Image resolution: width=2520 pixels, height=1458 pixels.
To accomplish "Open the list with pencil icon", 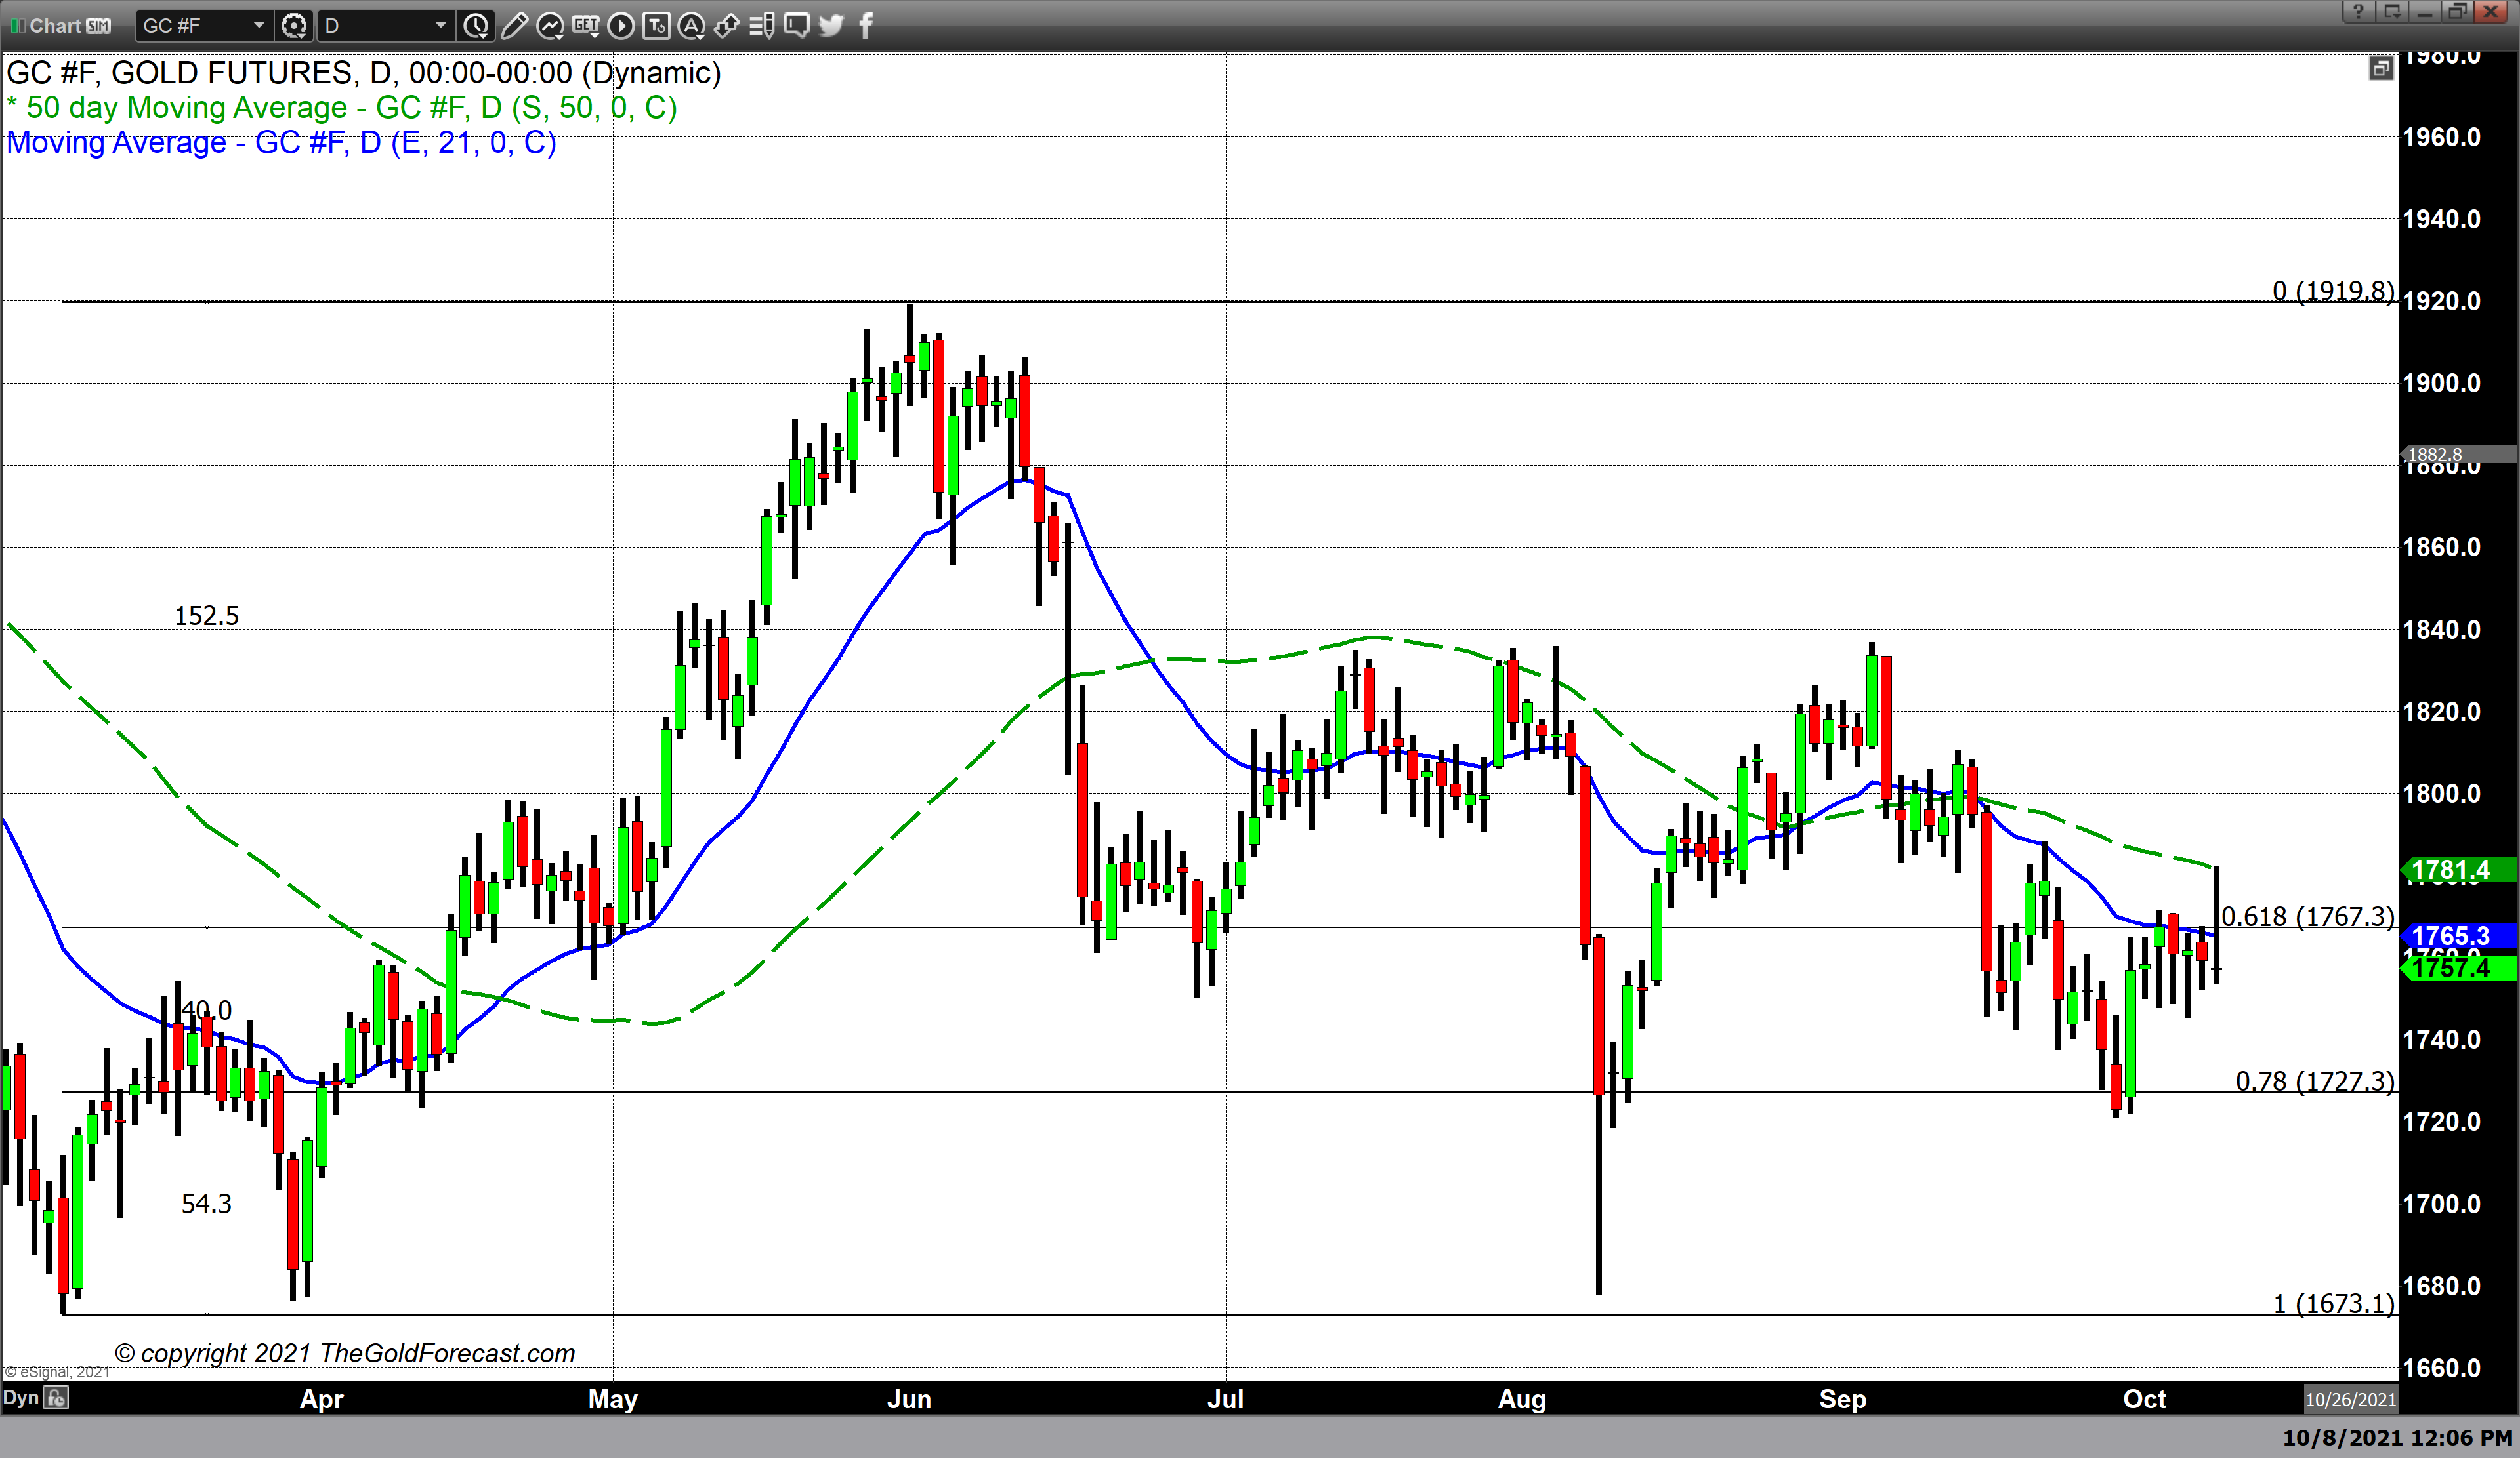I will 762,25.
